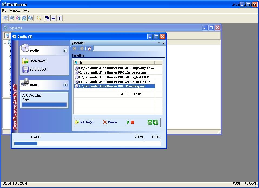Click the Render panel forward arrow
Image resolution: width=259 pixels, height=188 pixels.
[82, 48]
